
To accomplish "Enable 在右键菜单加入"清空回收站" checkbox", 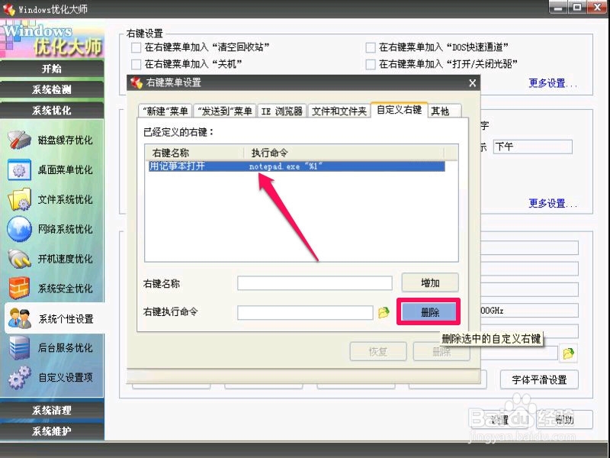I will [136, 47].
